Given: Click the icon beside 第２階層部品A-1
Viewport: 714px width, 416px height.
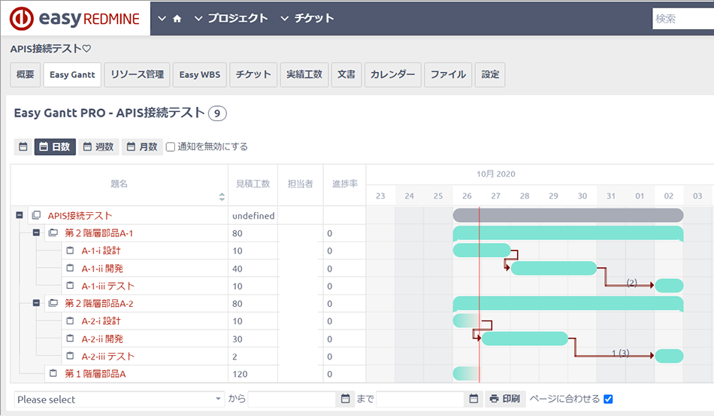Looking at the screenshot, I should click(53, 233).
